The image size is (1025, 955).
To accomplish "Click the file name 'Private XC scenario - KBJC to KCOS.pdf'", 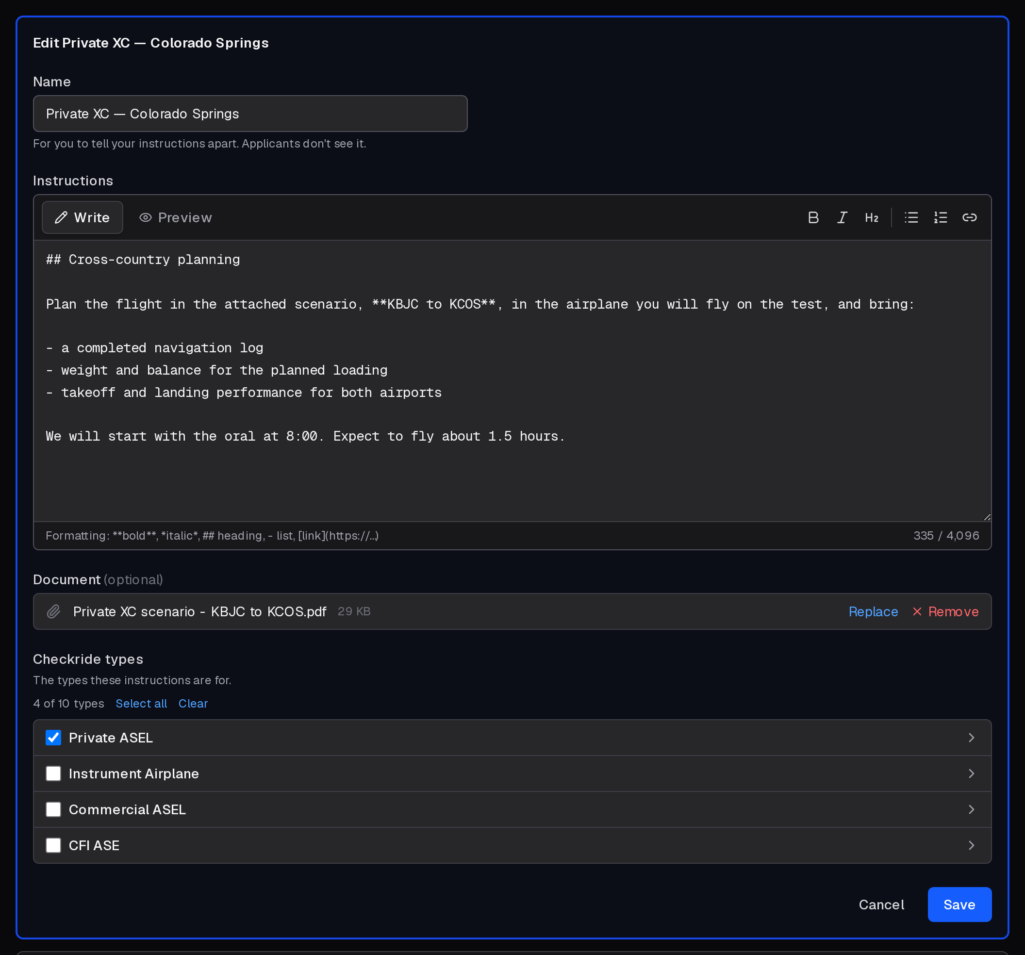I will pyautogui.click(x=199, y=611).
